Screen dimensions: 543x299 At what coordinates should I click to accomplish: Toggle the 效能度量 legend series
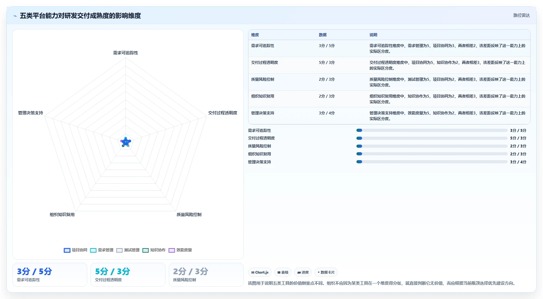[180, 250]
